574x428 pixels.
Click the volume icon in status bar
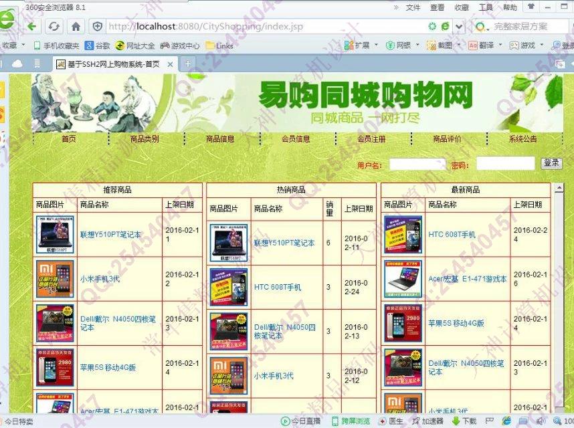(x=541, y=421)
